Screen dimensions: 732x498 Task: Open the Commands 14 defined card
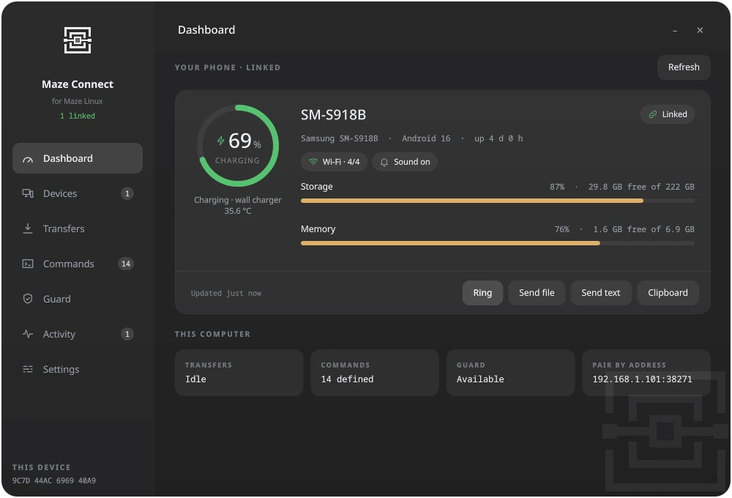point(375,373)
